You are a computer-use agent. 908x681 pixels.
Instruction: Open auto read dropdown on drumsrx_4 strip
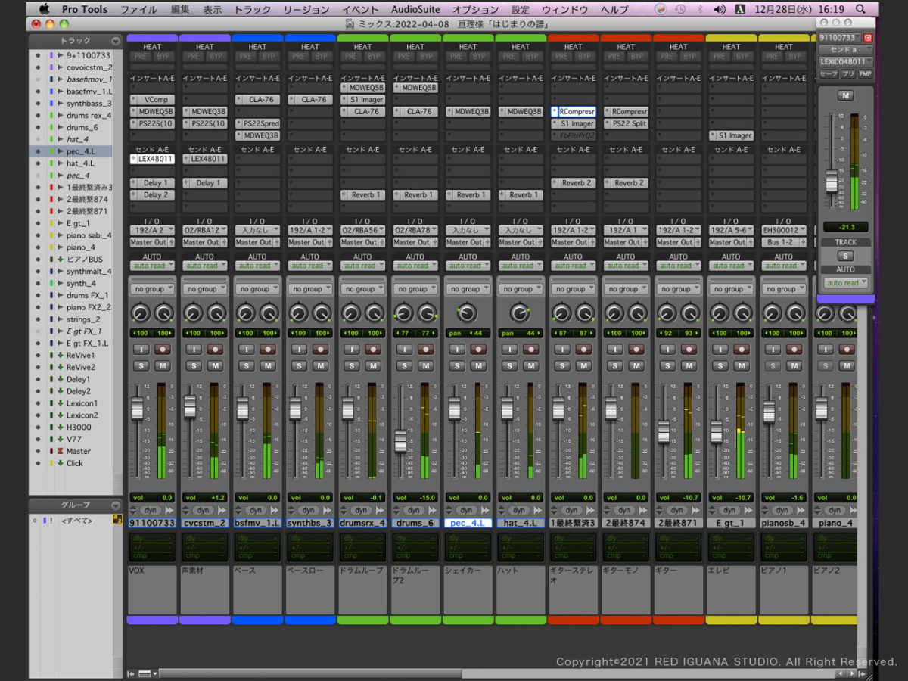(362, 266)
